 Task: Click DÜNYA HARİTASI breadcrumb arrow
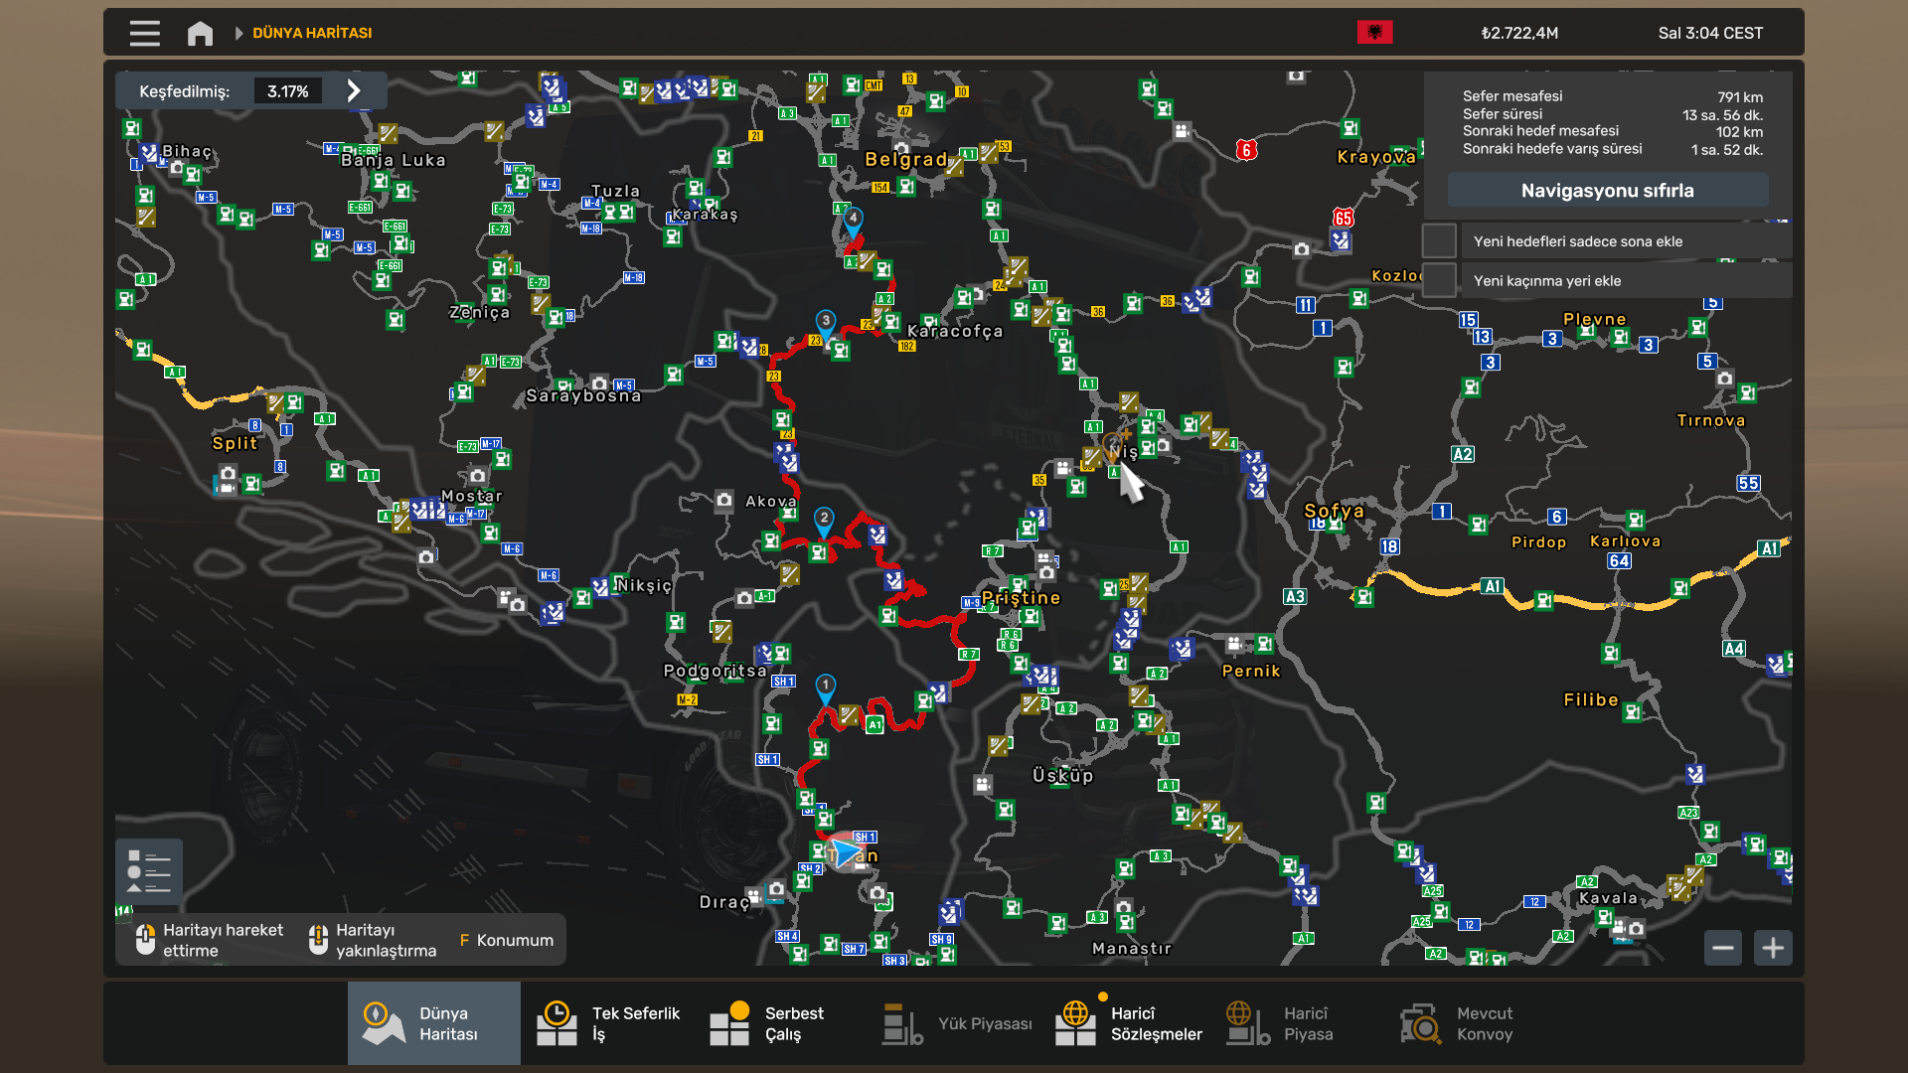tap(238, 33)
